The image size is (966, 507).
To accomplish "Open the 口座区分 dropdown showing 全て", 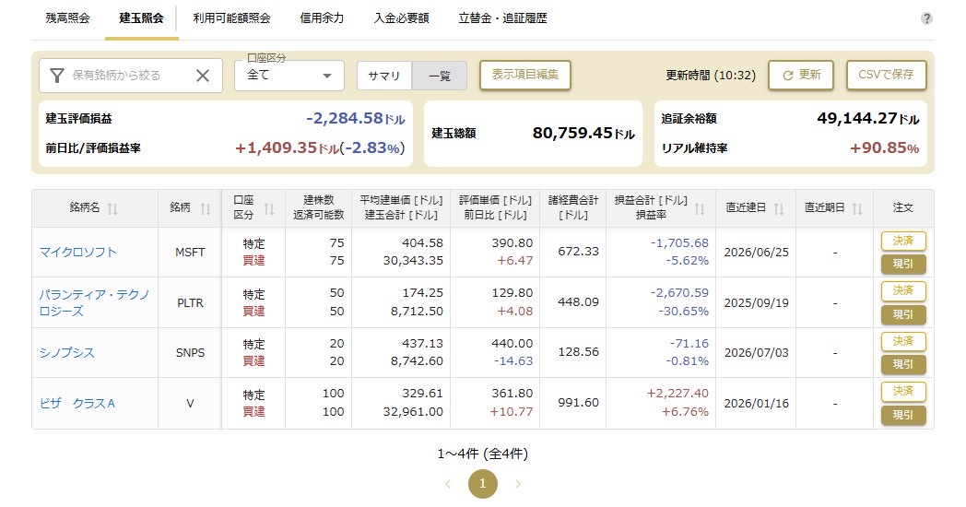I will pyautogui.click(x=289, y=76).
